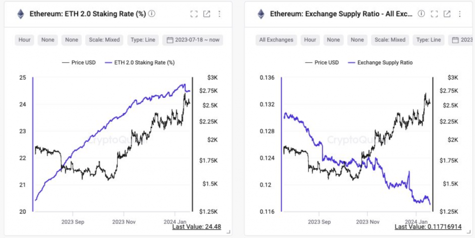Open Type: Line selector in Staking Rate chart
The width and height of the screenshot is (475, 238).
pyautogui.click(x=142, y=40)
